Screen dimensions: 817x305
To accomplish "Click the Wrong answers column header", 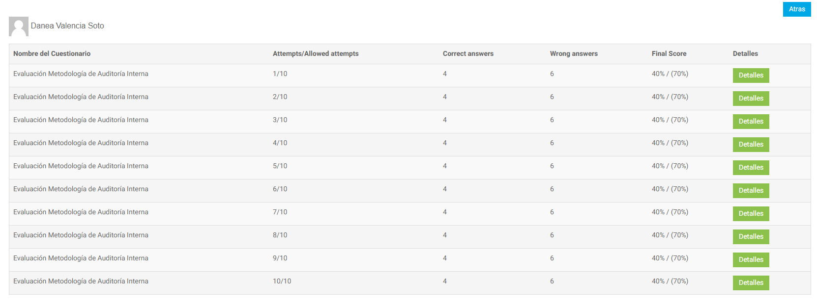I will click(x=574, y=54).
